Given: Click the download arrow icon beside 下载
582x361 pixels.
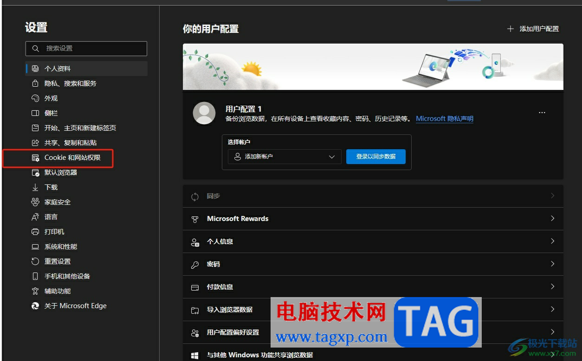Looking at the screenshot, I should point(35,187).
